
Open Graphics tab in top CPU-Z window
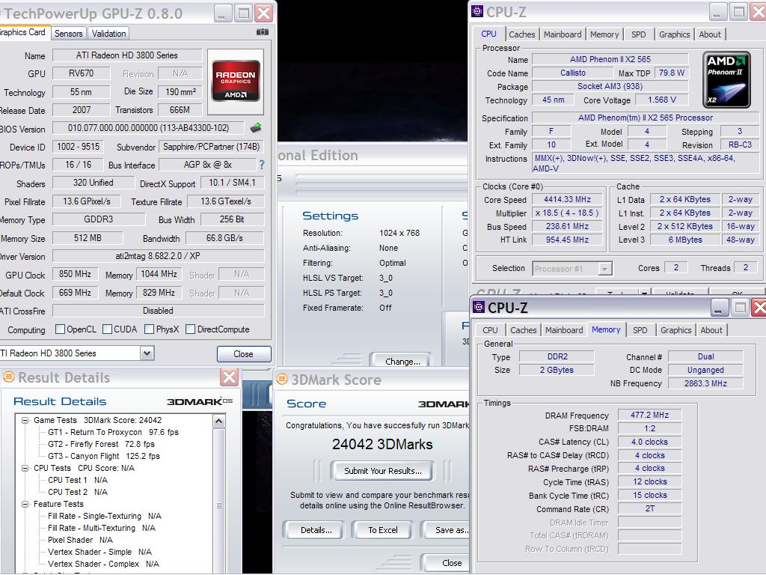point(674,34)
